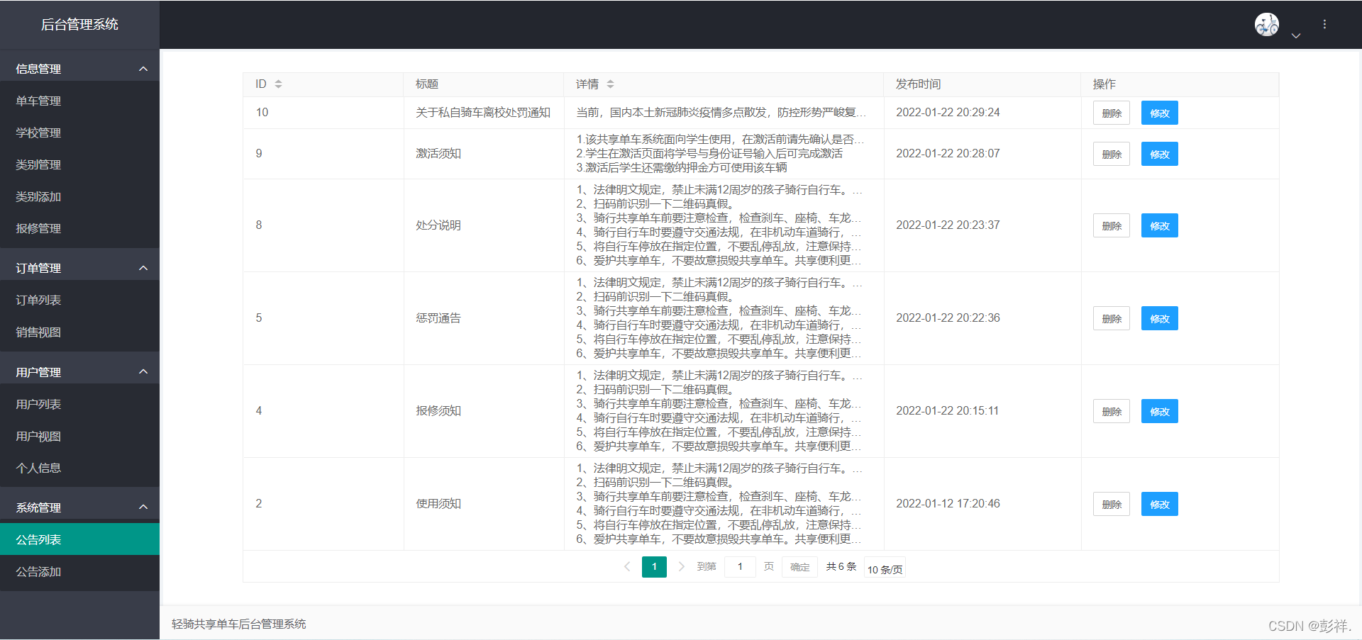Open 个人信息 in sidebar
The width and height of the screenshot is (1362, 640).
click(x=79, y=468)
